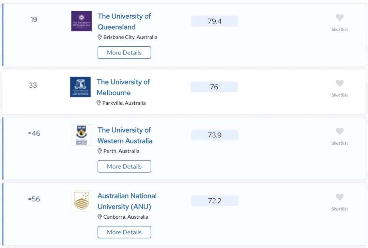The image size is (368, 248).
Task: Click More Details under Australian National University
Action: click(124, 232)
